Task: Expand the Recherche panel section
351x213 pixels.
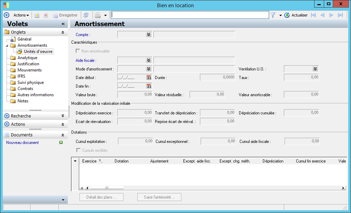Action: coord(62,116)
